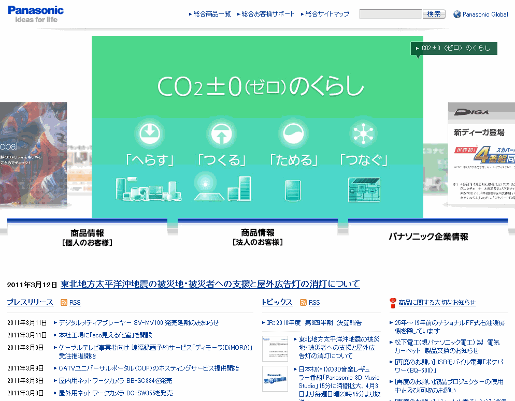Viewport: 515px width, 401px height.
Task: Click the 「つくる」 upward arrow circle icon
Action: point(221,134)
